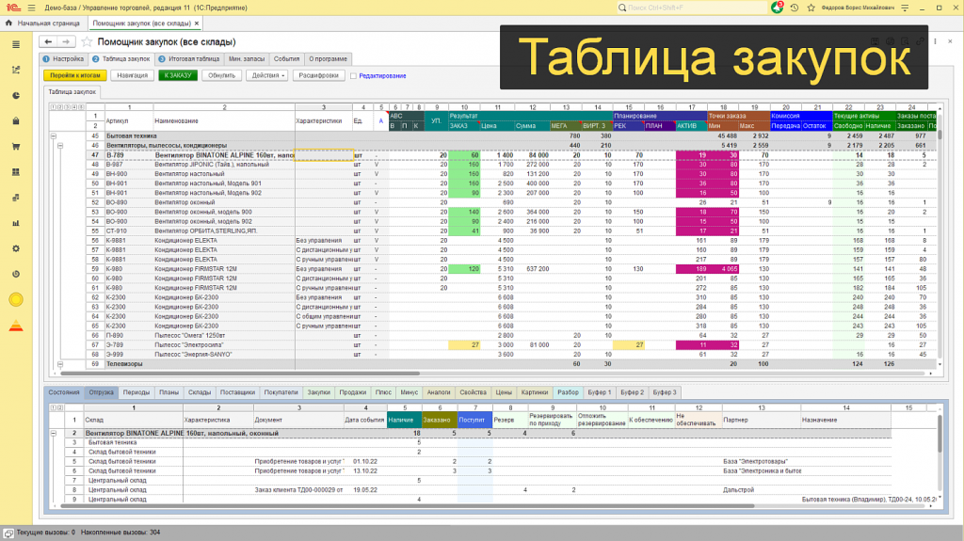Screen dimensions: 964x541
Task: Collapse the Бытовая техника group
Action: (x=54, y=135)
